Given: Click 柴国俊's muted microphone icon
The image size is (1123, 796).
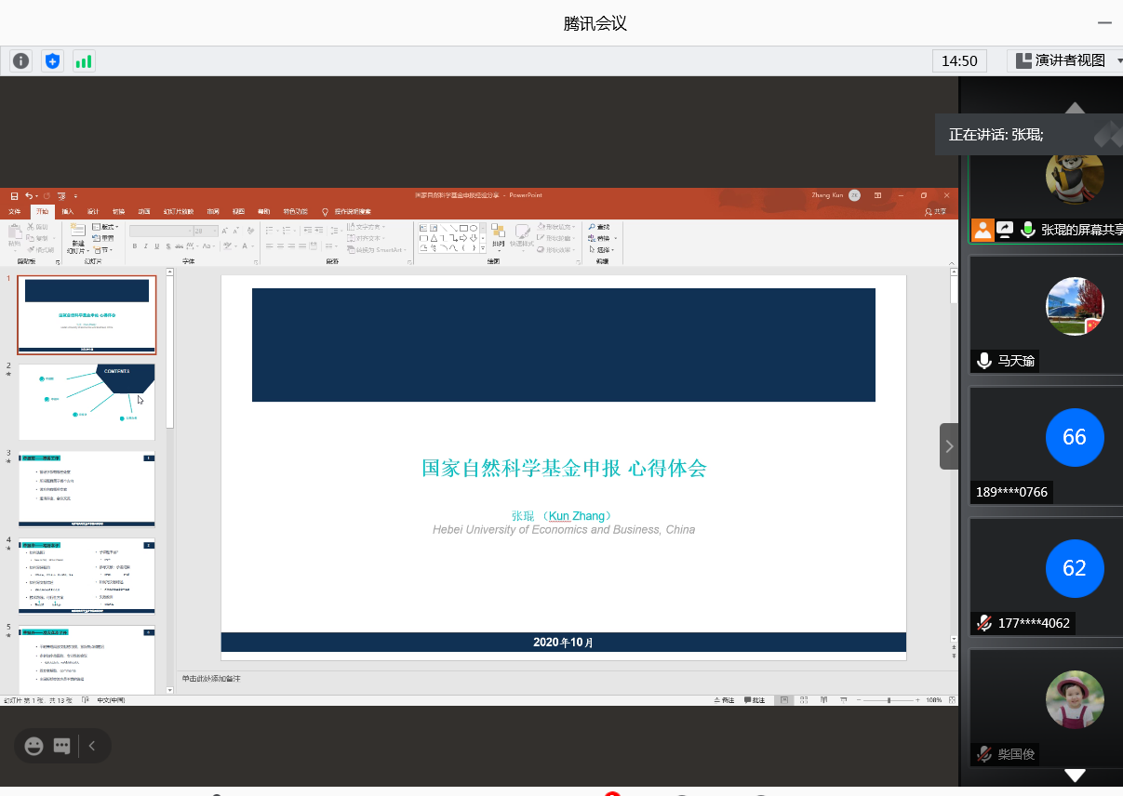Looking at the screenshot, I should (x=983, y=754).
